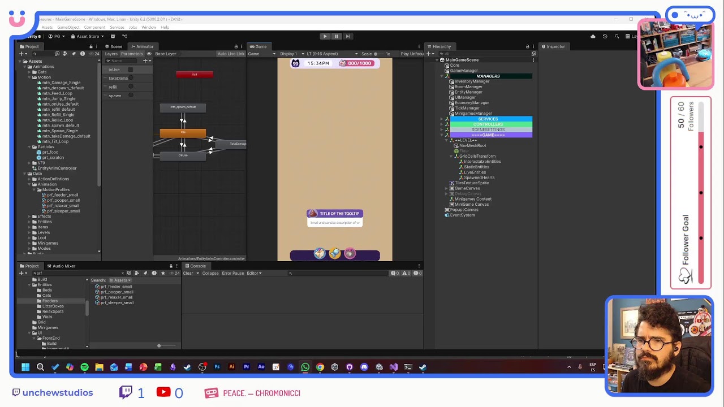
Task: Toggle console warning count filter icon
Action: 406,273
